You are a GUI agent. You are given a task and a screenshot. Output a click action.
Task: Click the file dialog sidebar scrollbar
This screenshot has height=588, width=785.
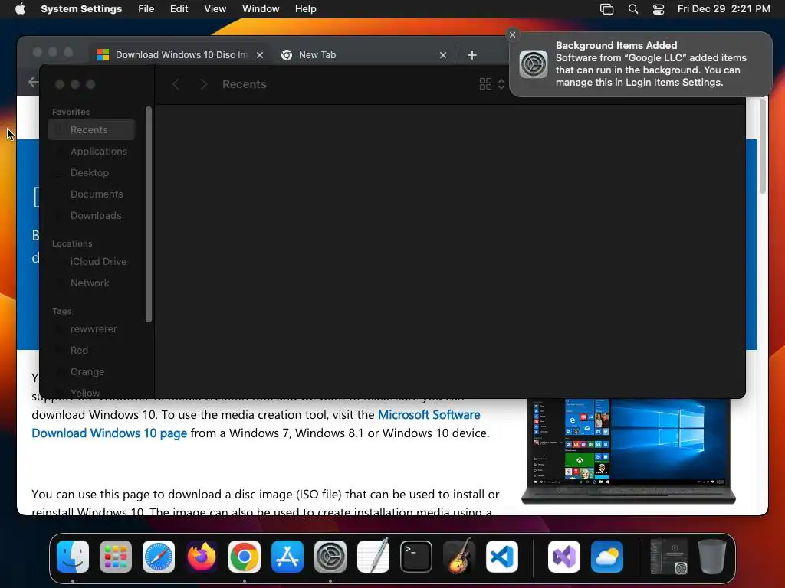[x=149, y=214]
